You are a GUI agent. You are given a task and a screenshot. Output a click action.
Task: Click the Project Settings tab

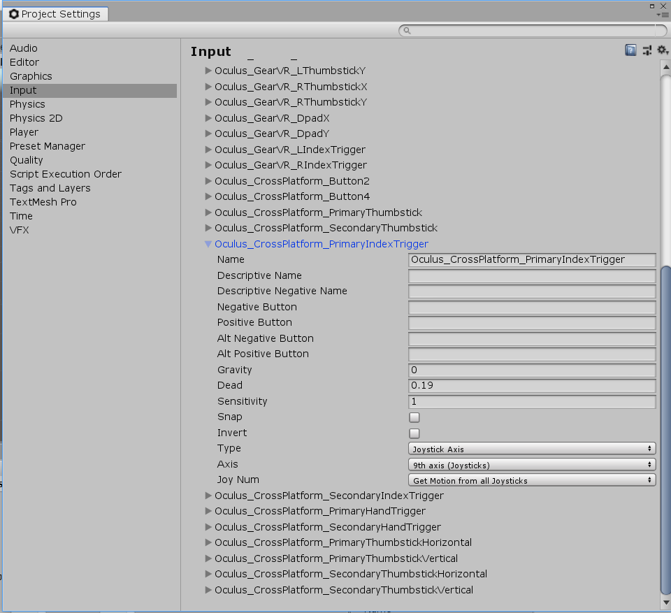55,14
